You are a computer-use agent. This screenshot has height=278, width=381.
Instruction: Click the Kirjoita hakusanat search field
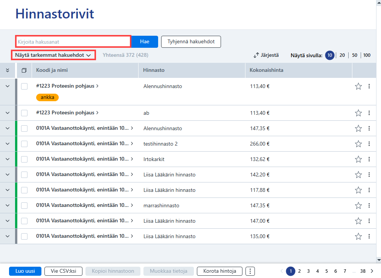73,41
